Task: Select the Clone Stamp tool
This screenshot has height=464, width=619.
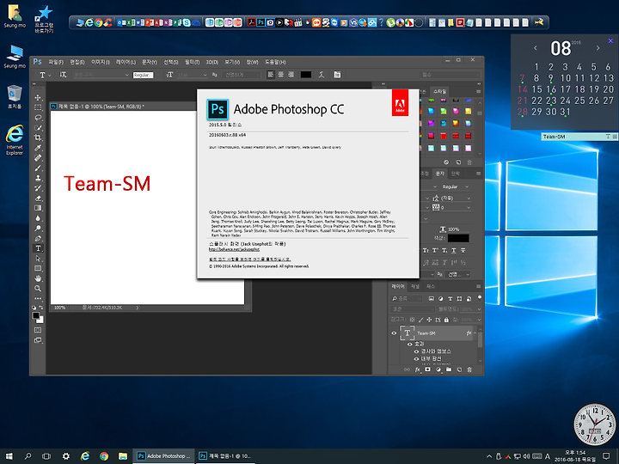Action: pyautogui.click(x=38, y=178)
